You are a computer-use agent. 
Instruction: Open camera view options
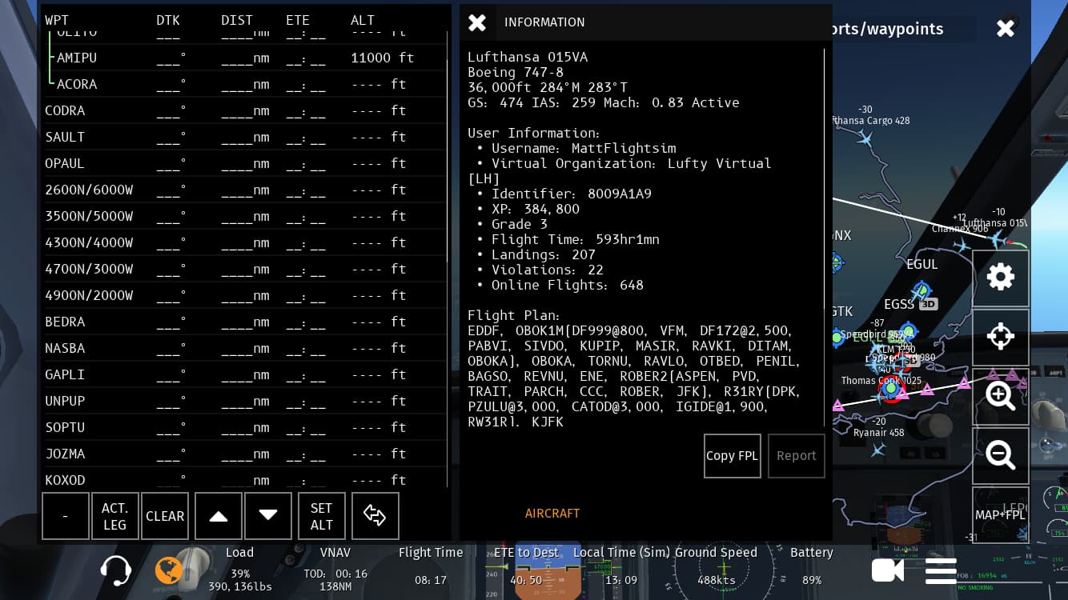point(887,570)
